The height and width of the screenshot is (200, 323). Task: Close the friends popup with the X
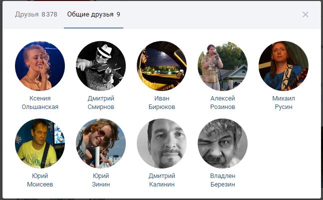306,14
